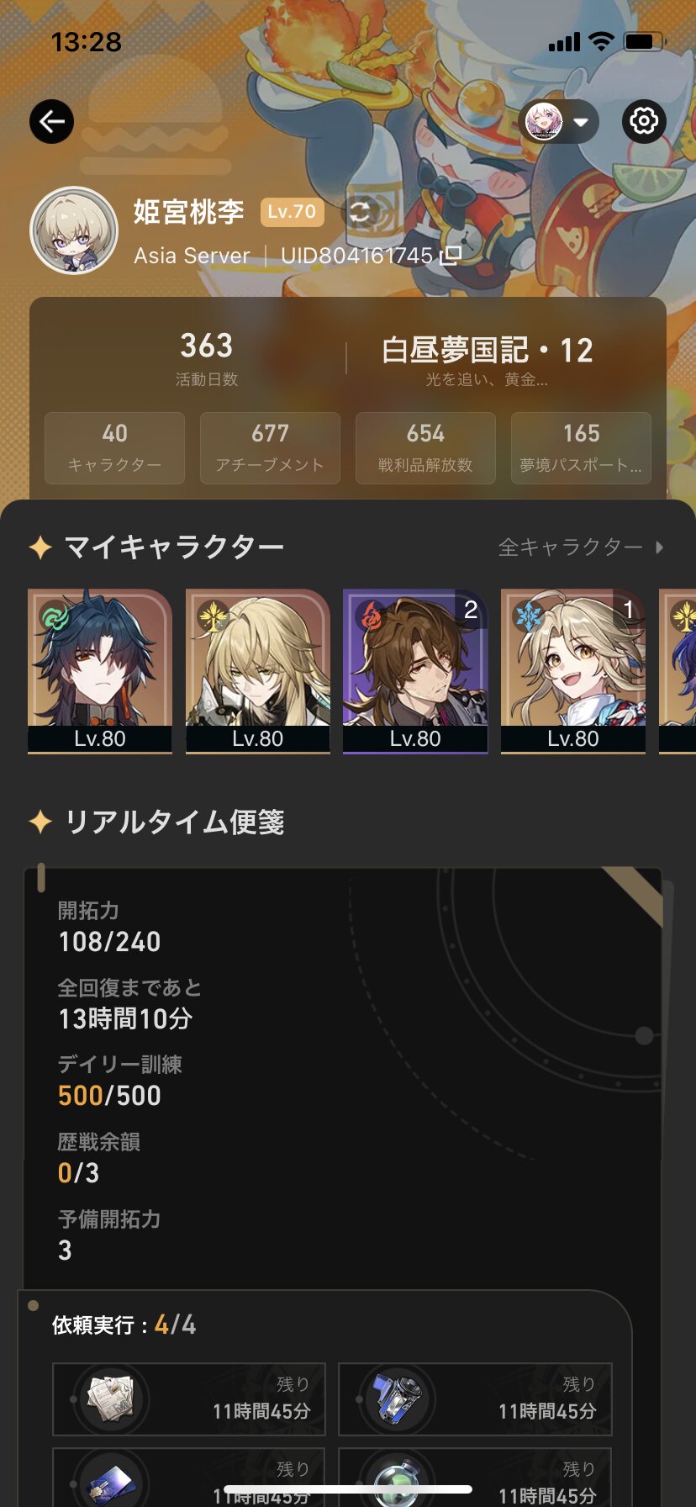Open the settings gear icon
Screen dimensions: 696x1507
pos(644,121)
